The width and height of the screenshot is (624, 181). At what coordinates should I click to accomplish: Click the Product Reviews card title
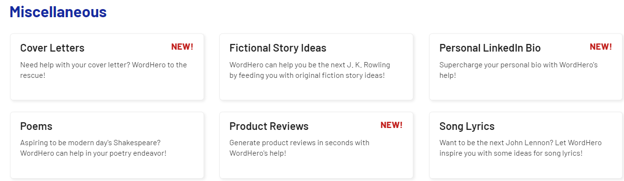click(x=269, y=127)
